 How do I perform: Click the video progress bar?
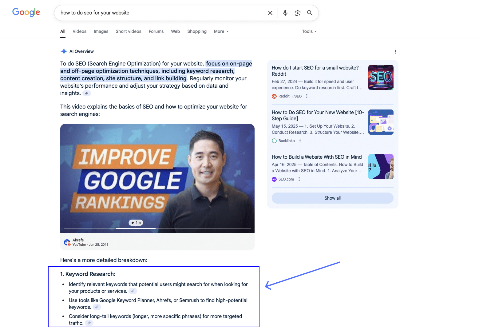pos(157,229)
